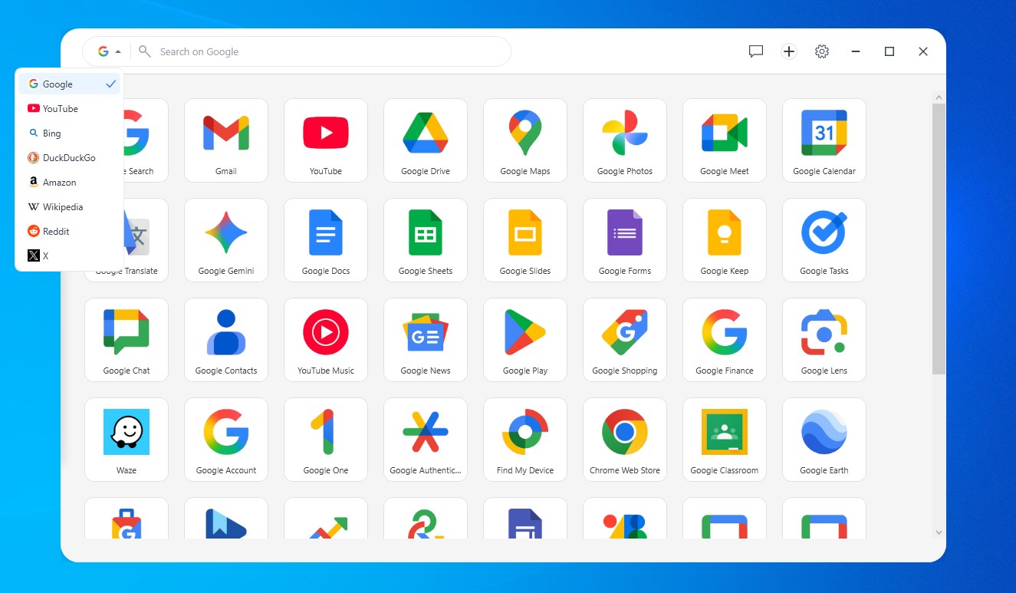Open Google Slides
The height and width of the screenshot is (593, 1016).
pyautogui.click(x=525, y=240)
